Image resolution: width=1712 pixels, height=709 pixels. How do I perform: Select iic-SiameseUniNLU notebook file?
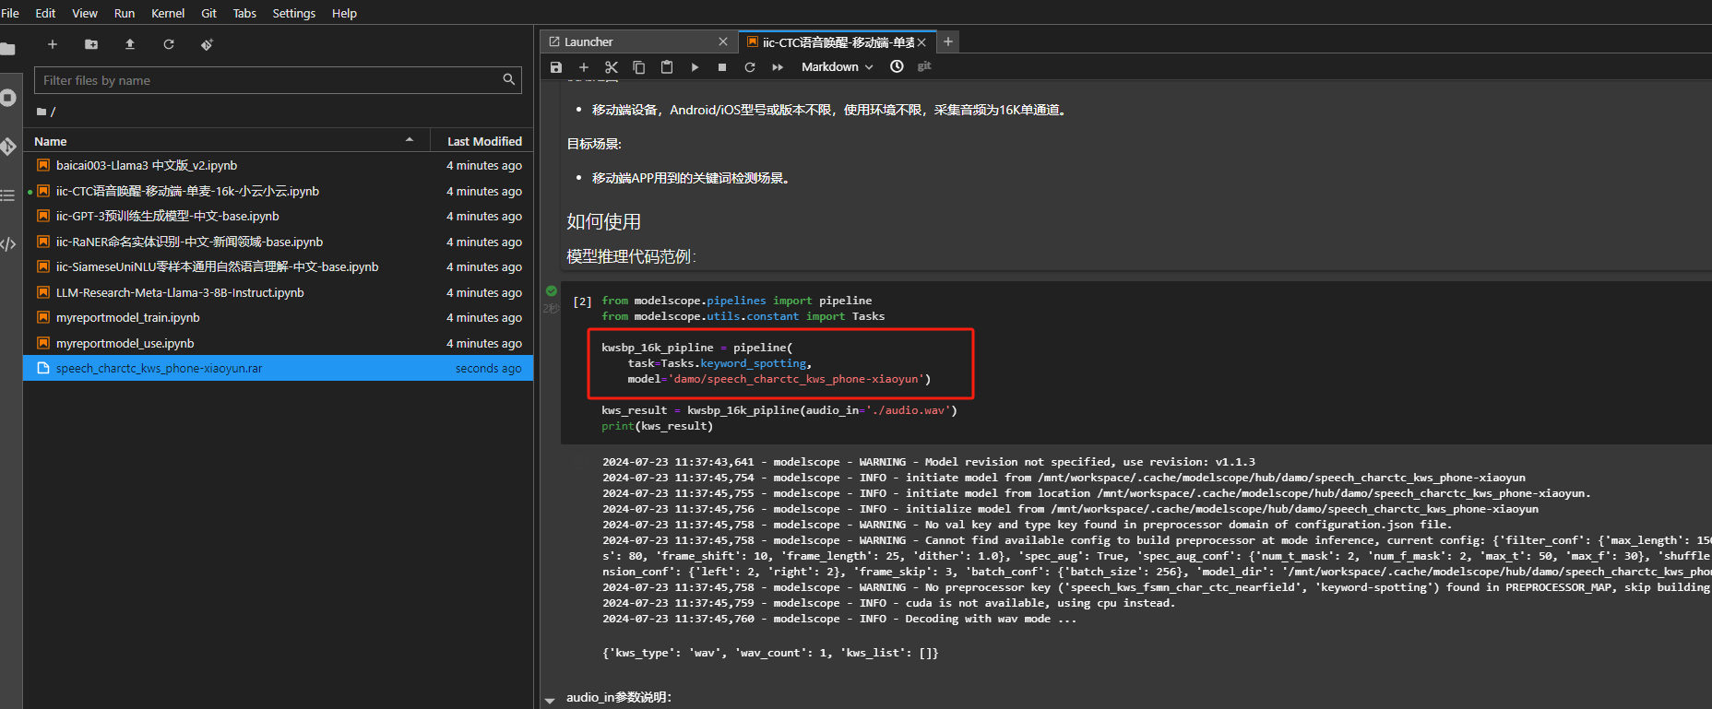click(278, 266)
